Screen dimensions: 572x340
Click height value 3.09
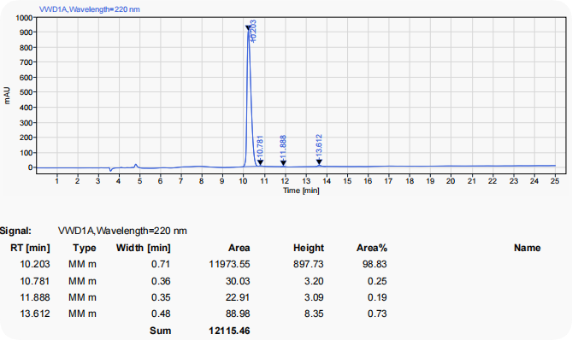click(314, 297)
